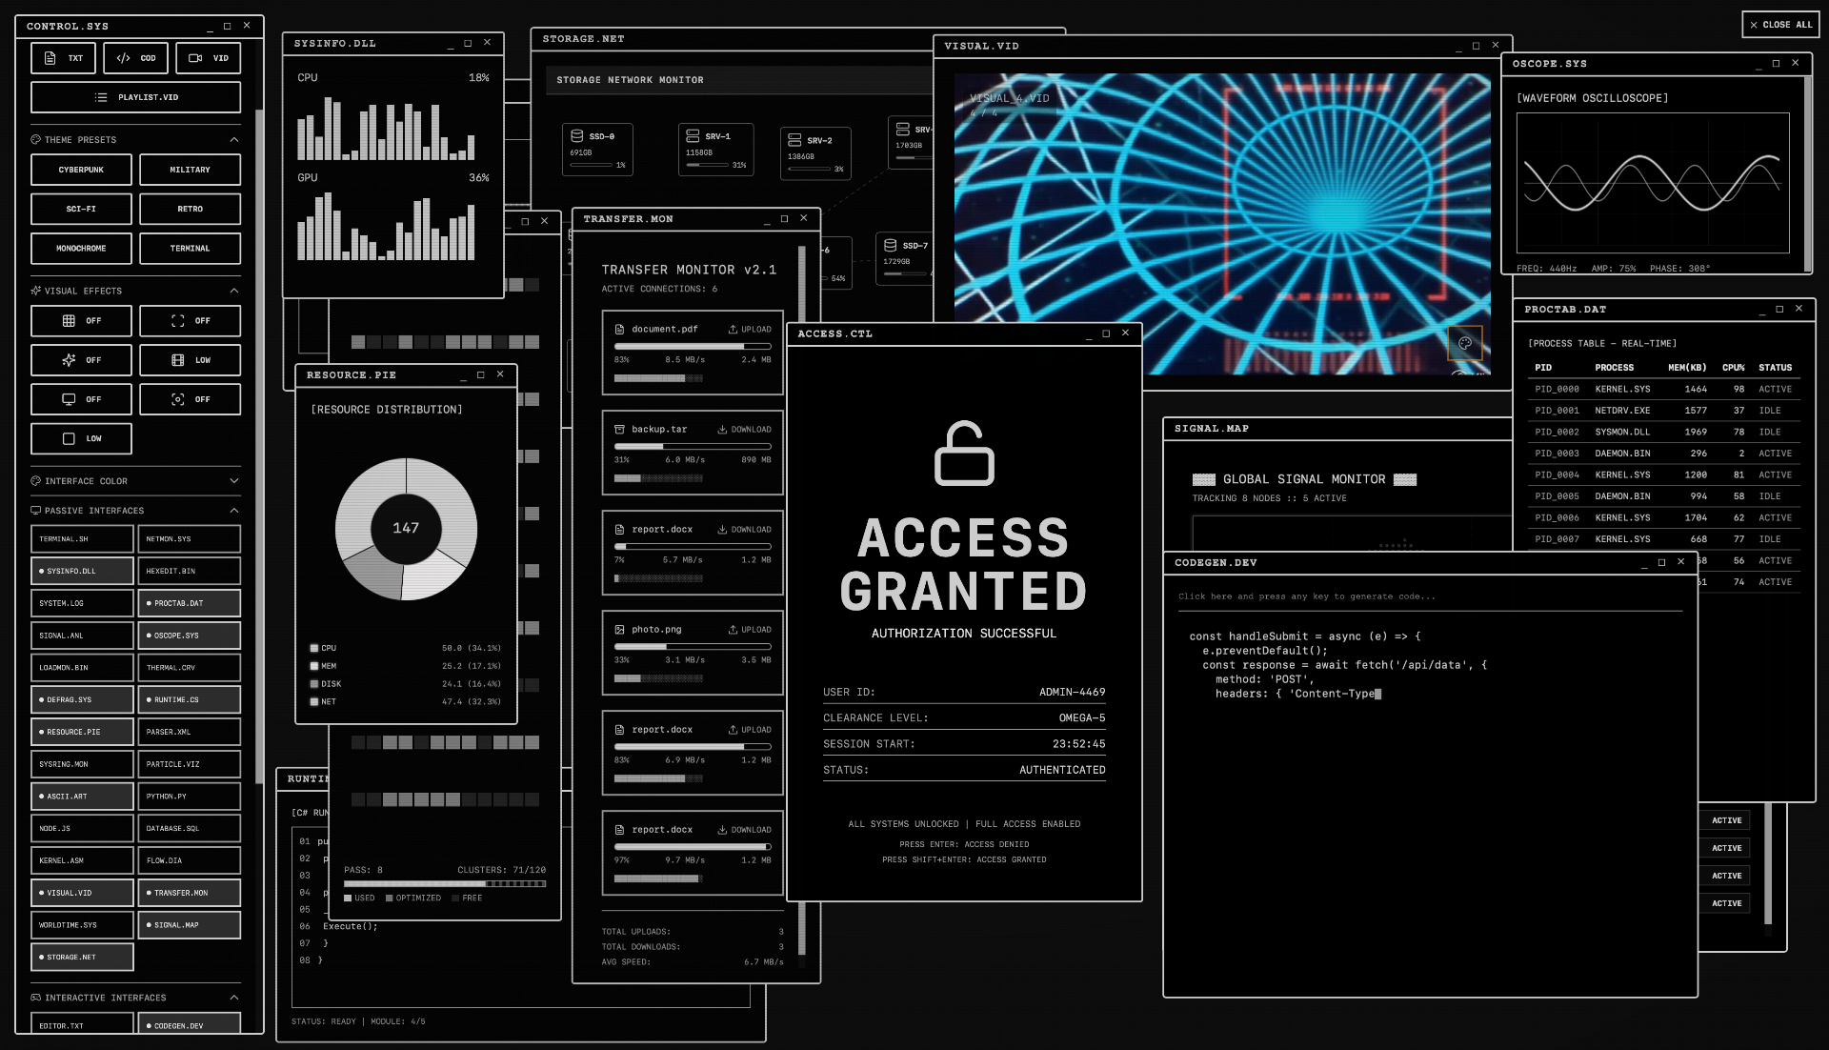Select PROCTAB.DAT in the passive interfaces list
This screenshot has width=1829, height=1050.
[x=190, y=603]
